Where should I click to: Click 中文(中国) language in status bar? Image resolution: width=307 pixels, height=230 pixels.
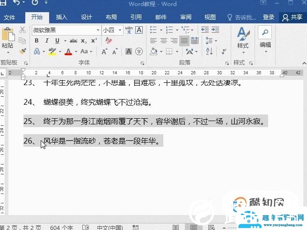click(x=110, y=228)
